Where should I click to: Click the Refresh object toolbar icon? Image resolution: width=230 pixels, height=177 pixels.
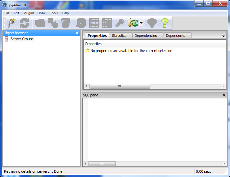24,23
